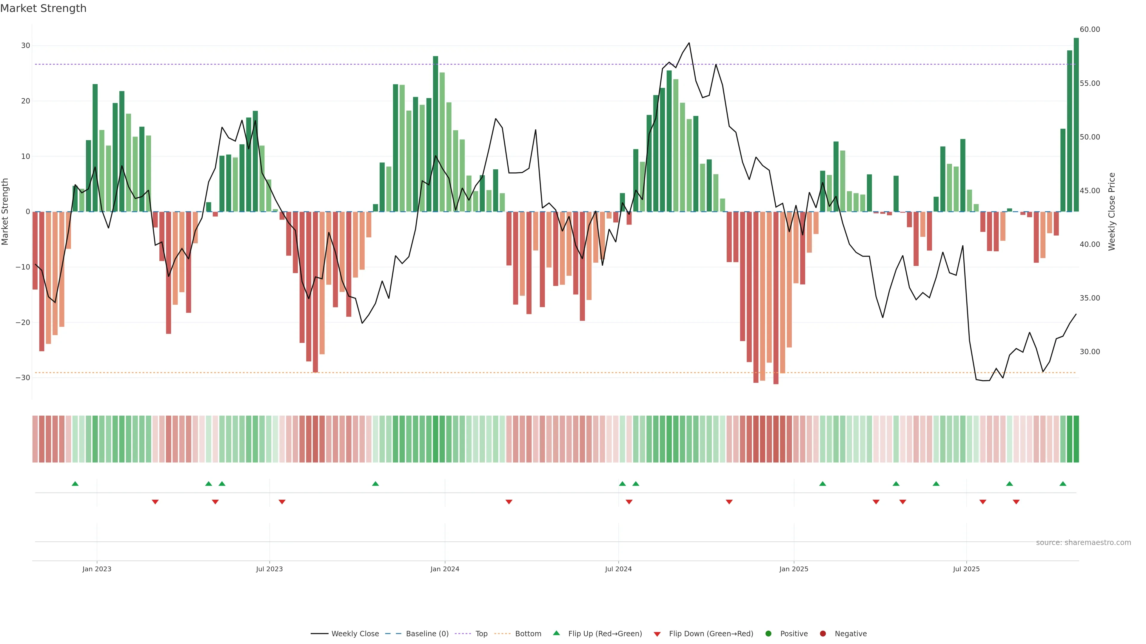1146x644 pixels.
Task: Toggle the Baseline (0) legend entry
Action: coord(427,633)
